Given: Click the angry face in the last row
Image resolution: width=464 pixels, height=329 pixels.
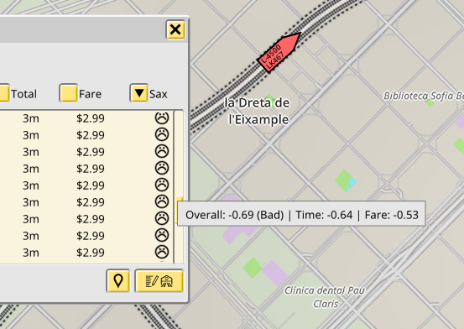Looking at the screenshot, I should point(162,253).
